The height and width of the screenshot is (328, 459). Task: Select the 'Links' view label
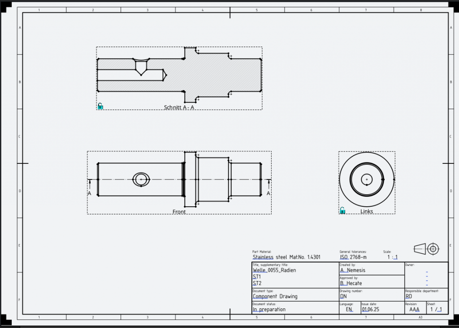(367, 212)
